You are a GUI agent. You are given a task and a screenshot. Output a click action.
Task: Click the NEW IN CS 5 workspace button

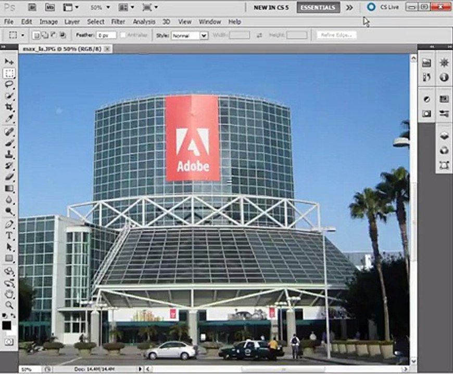(x=271, y=7)
